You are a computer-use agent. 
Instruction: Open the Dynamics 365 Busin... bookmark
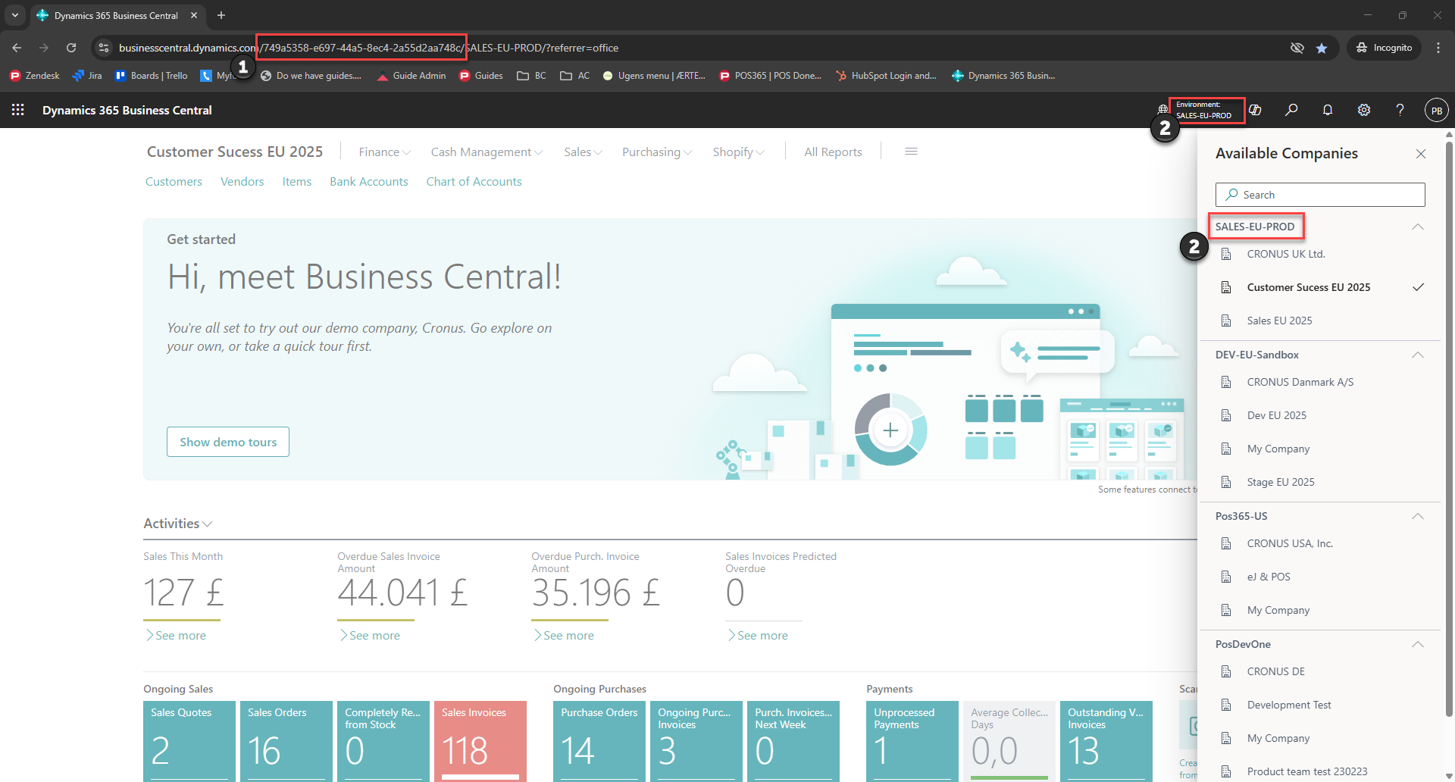(1003, 76)
